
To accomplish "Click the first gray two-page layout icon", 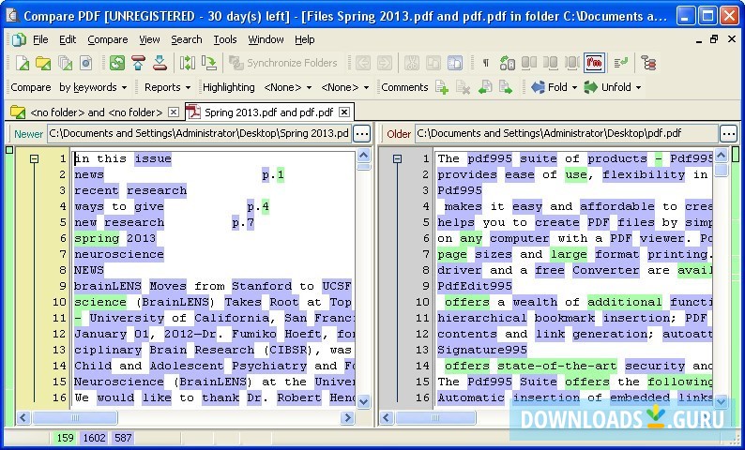I will pos(529,63).
